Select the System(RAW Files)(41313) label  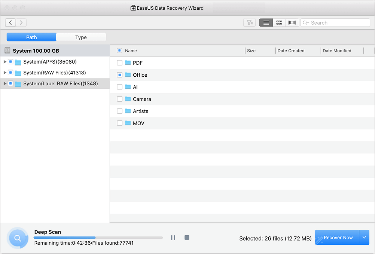55,73
